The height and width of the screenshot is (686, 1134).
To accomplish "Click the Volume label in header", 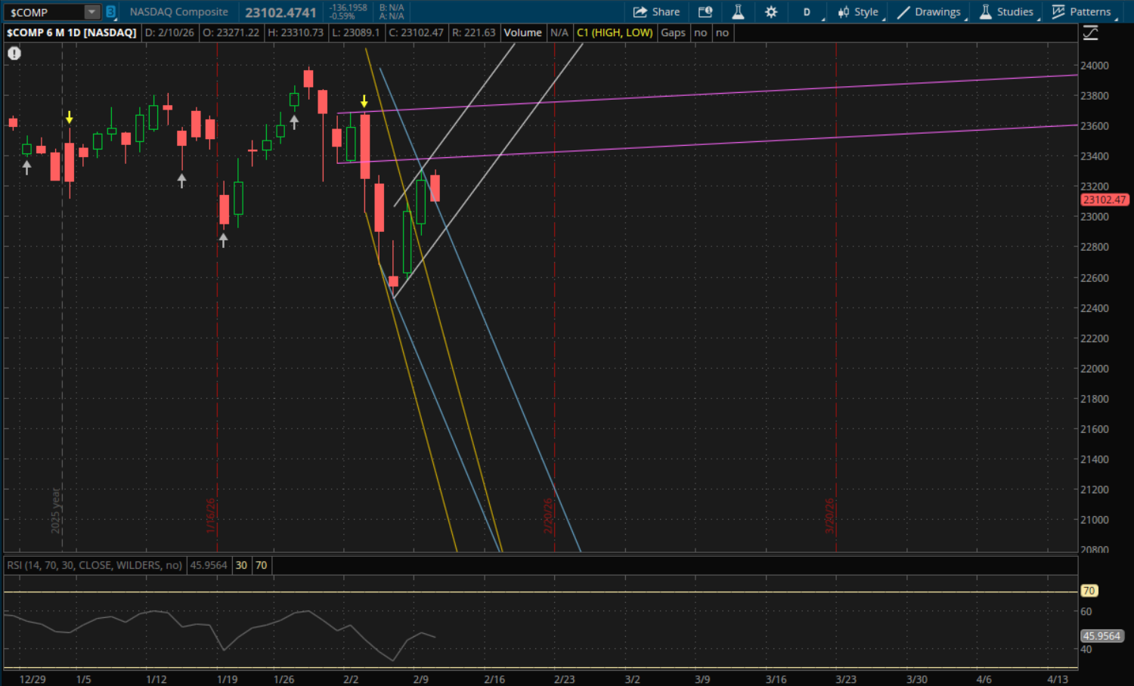I will pyautogui.click(x=522, y=32).
